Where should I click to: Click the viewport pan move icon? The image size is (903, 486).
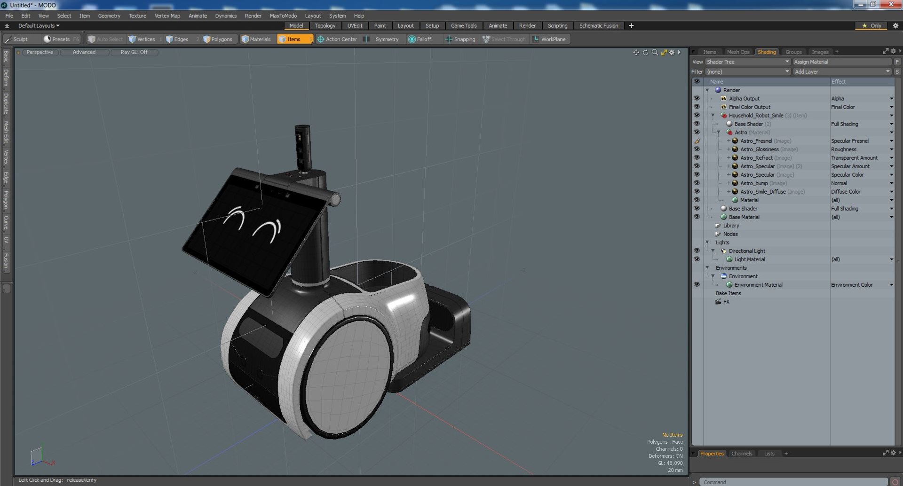636,52
